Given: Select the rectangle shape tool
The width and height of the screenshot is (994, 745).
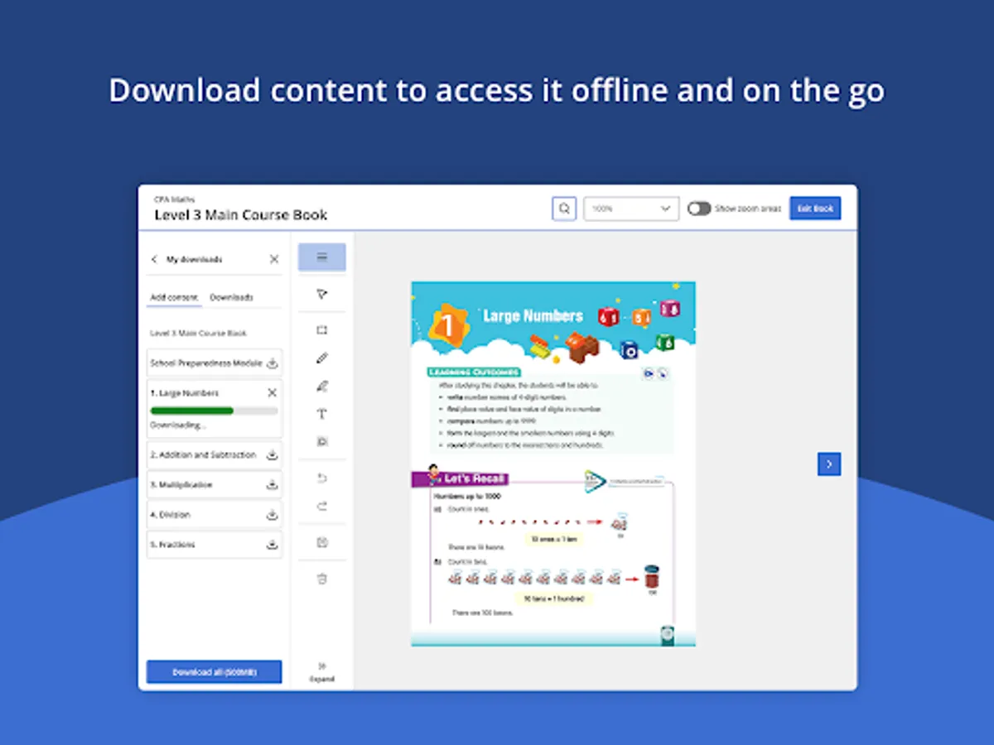Looking at the screenshot, I should 322,329.
